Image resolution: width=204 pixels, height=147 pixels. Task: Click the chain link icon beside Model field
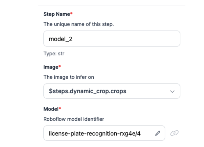tap(174, 133)
